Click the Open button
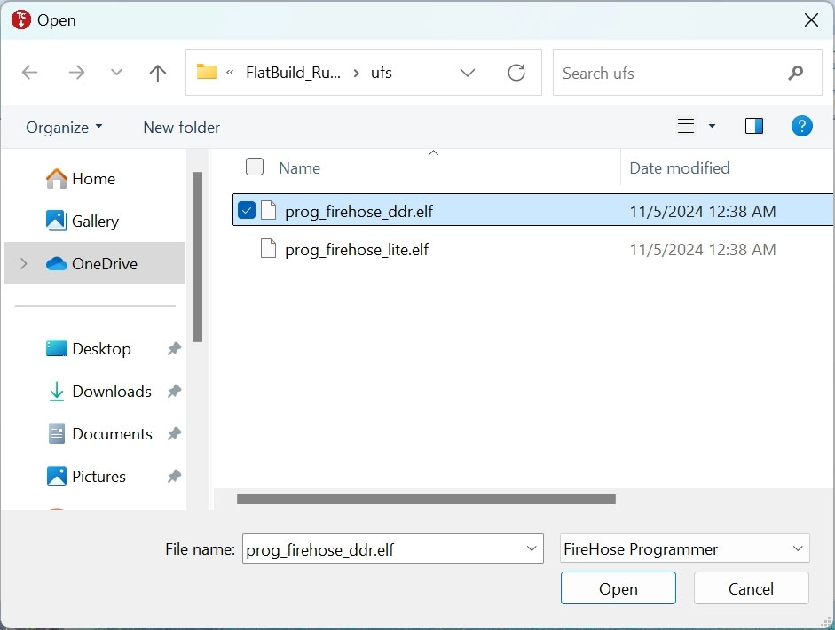Viewport: 835px width, 630px height. (618, 588)
